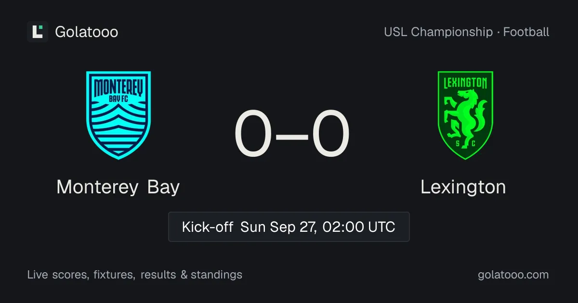Click the Sun Sep 27 date text
The width and height of the screenshot is (578, 303).
278,227
